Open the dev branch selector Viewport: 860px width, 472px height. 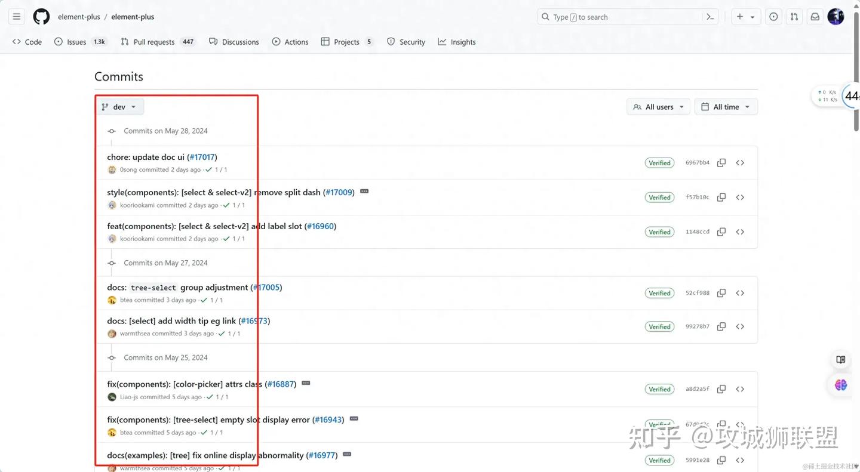pos(119,106)
